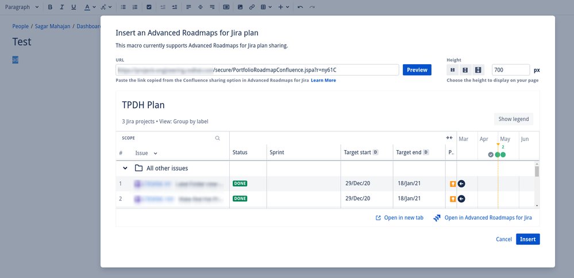Click the green release markers on timeline
Image resolution: width=574 pixels, height=278 pixels.
pos(500,155)
